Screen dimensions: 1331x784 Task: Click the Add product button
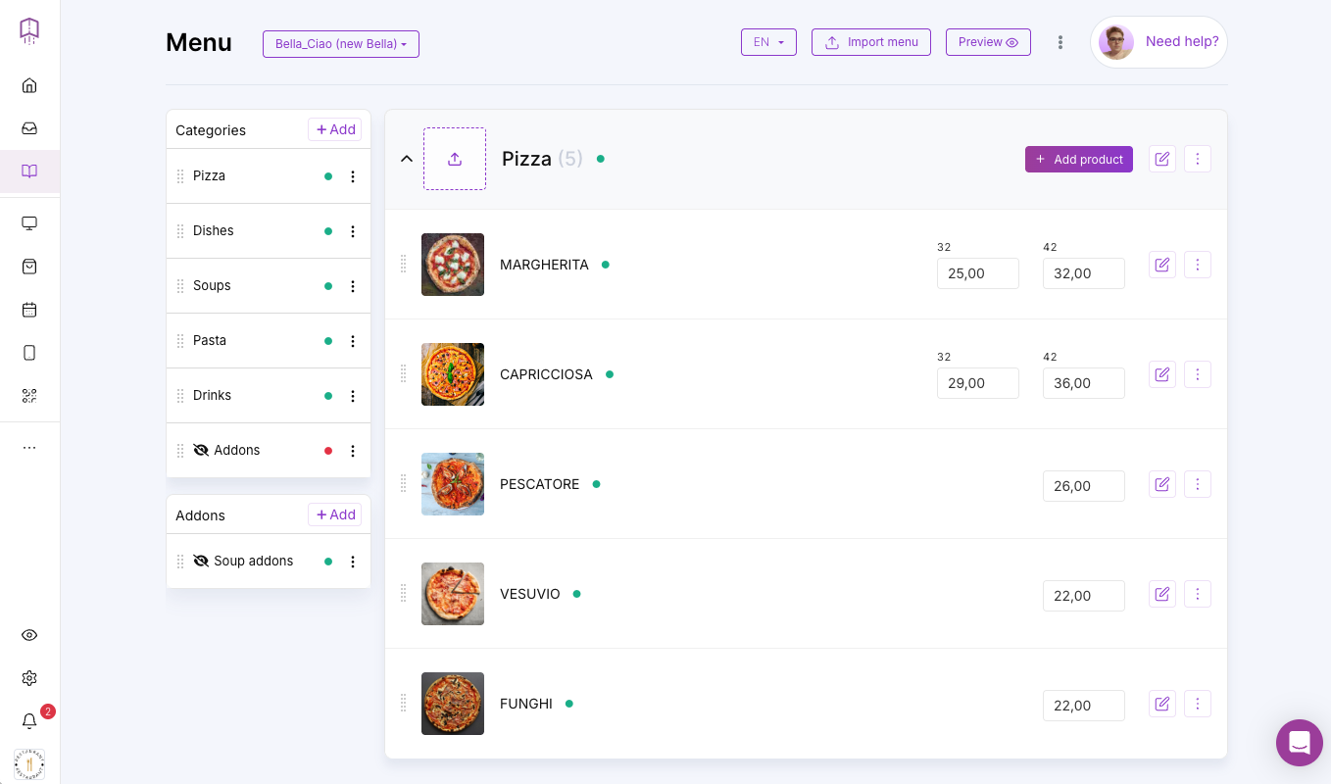(x=1078, y=160)
